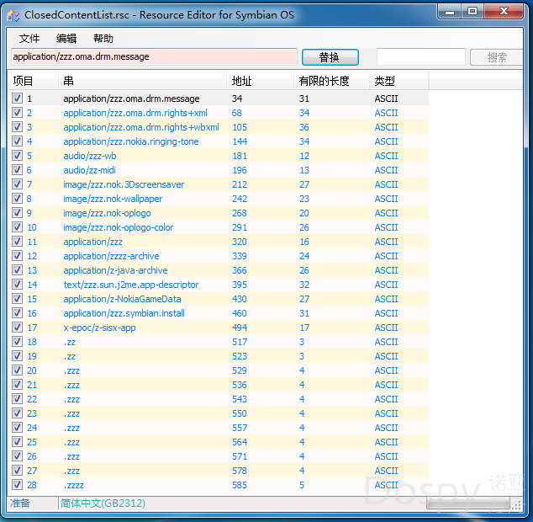Sort by the 项目 column header
The width and height of the screenshot is (533, 522).
[x=33, y=81]
